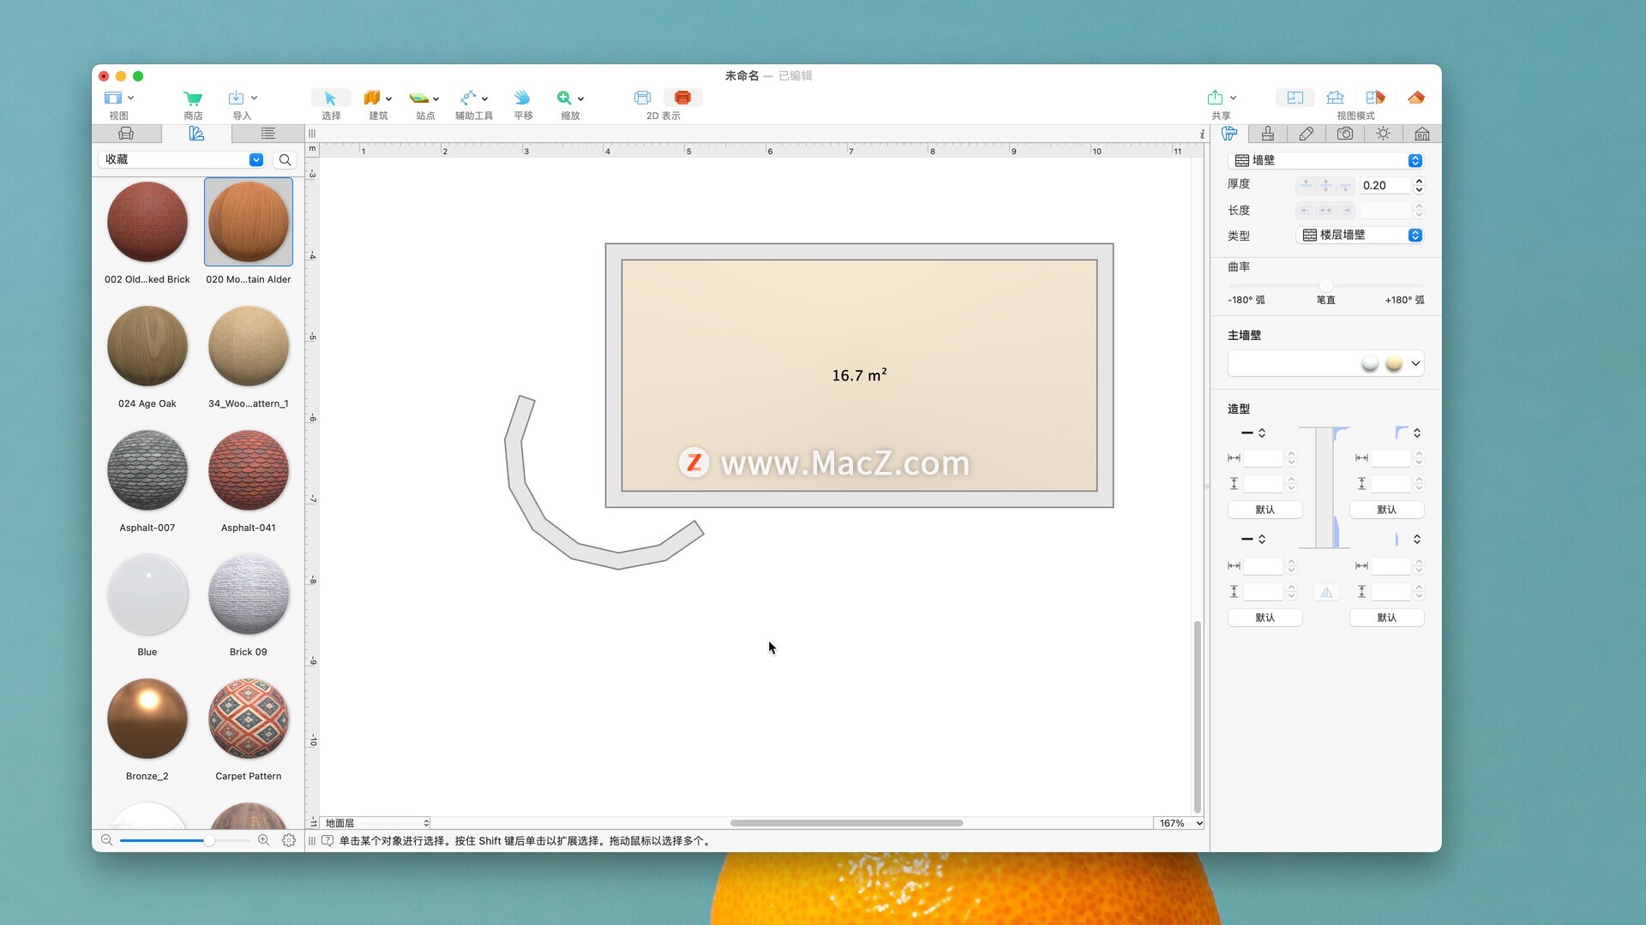
Task: Open the 167% zoom level dropdown
Action: (x=1180, y=823)
